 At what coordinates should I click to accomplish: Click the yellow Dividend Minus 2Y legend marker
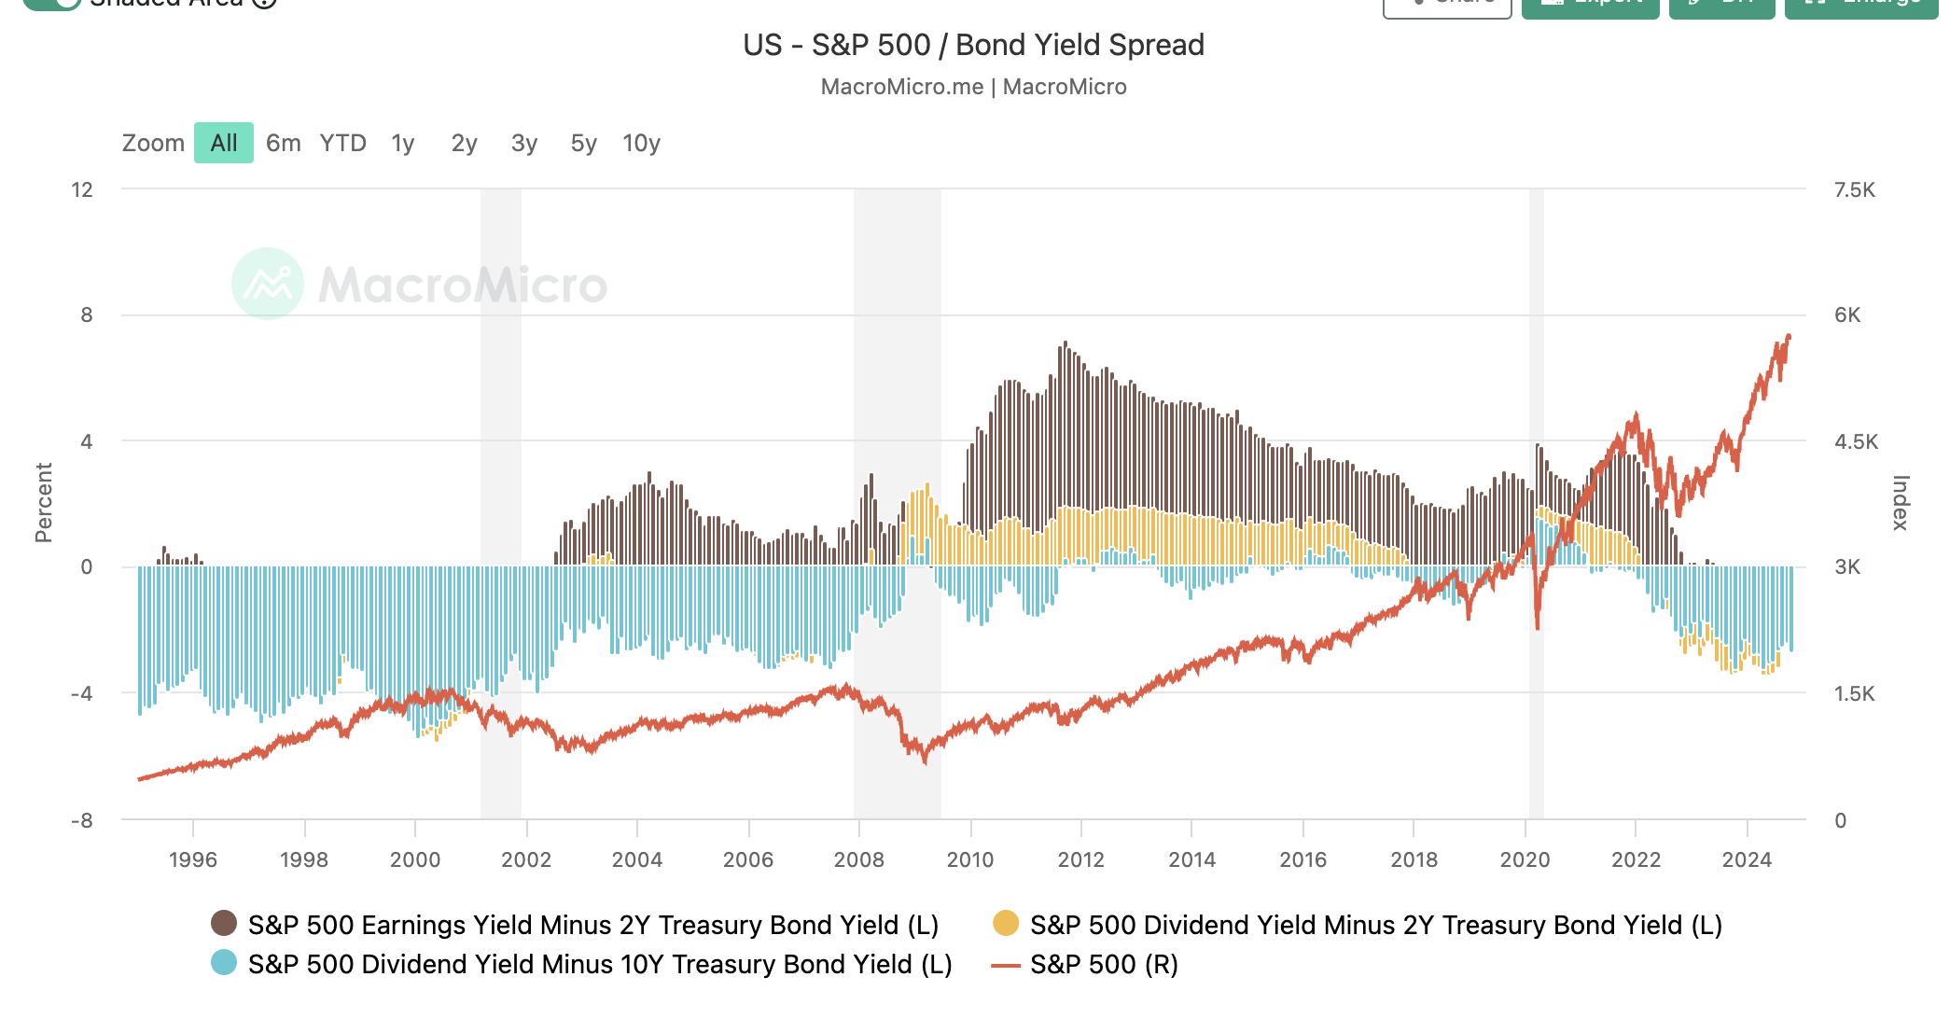(1006, 924)
